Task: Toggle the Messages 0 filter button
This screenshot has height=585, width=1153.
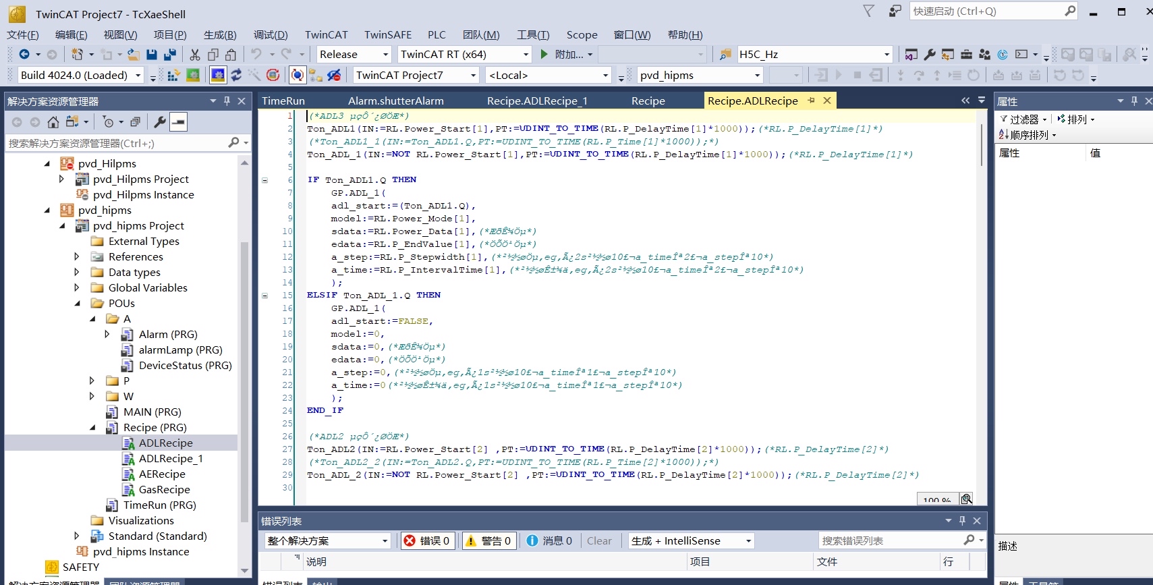Action: 549,540
